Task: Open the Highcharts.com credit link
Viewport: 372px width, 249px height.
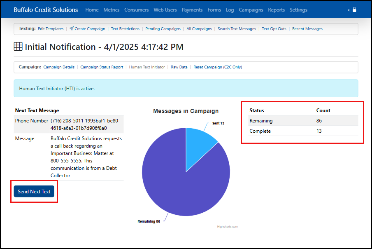Action: pyautogui.click(x=227, y=227)
